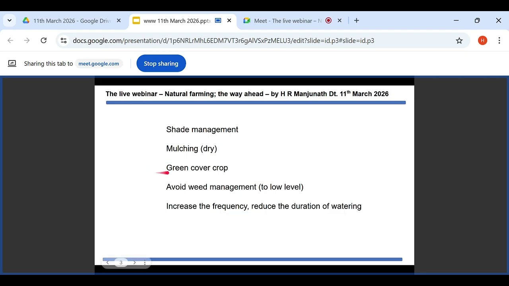The image size is (509, 286).
Task: Stop sharing this tab
Action: click(x=161, y=64)
